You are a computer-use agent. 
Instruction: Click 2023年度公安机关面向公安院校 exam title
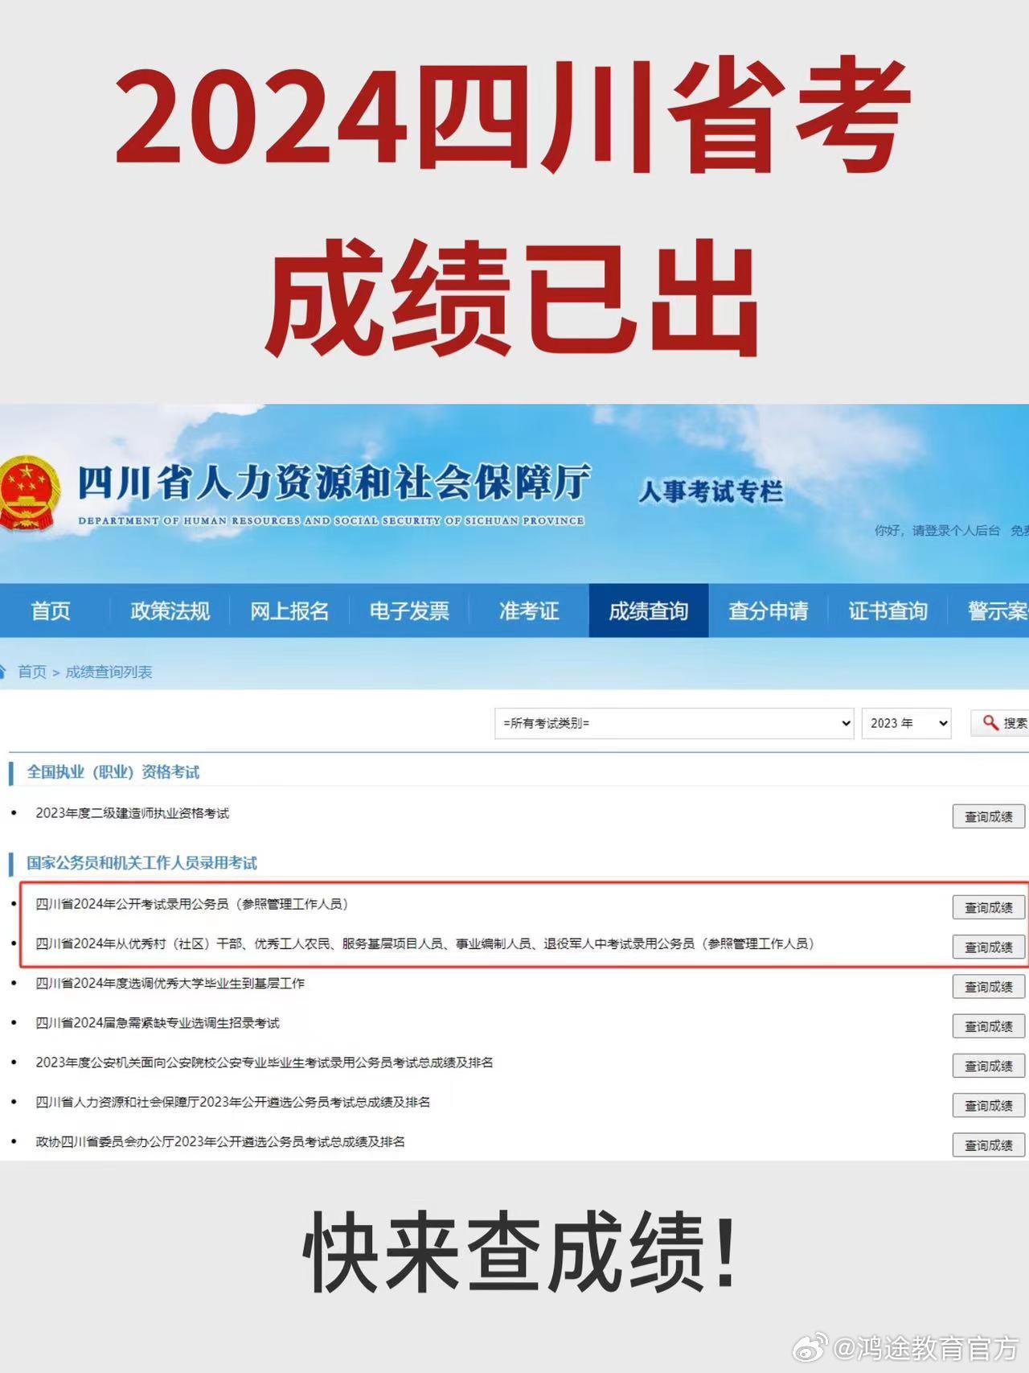(x=264, y=1063)
